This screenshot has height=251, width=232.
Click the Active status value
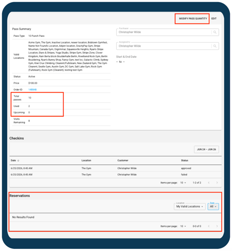[x=32, y=76]
